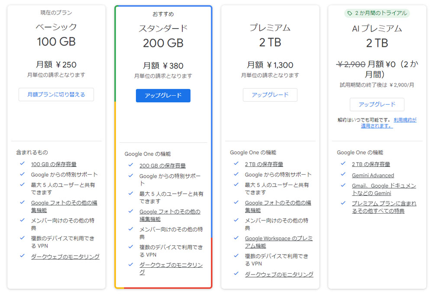
Task: Open Google フォトのその他の編集機能 link in ベーシック card
Action: click(64, 207)
